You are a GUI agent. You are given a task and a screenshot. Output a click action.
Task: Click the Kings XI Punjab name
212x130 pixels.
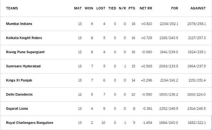pos(19,80)
